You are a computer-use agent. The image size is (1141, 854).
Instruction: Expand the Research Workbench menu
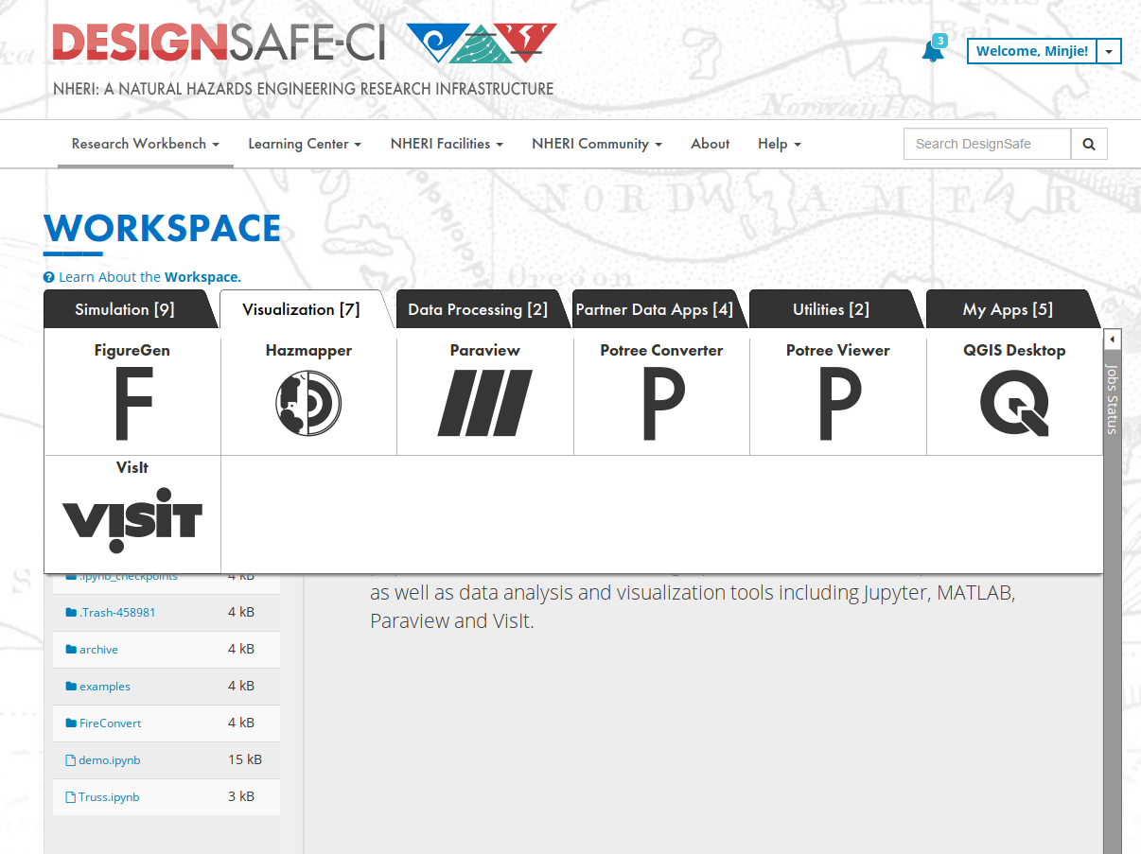point(146,145)
